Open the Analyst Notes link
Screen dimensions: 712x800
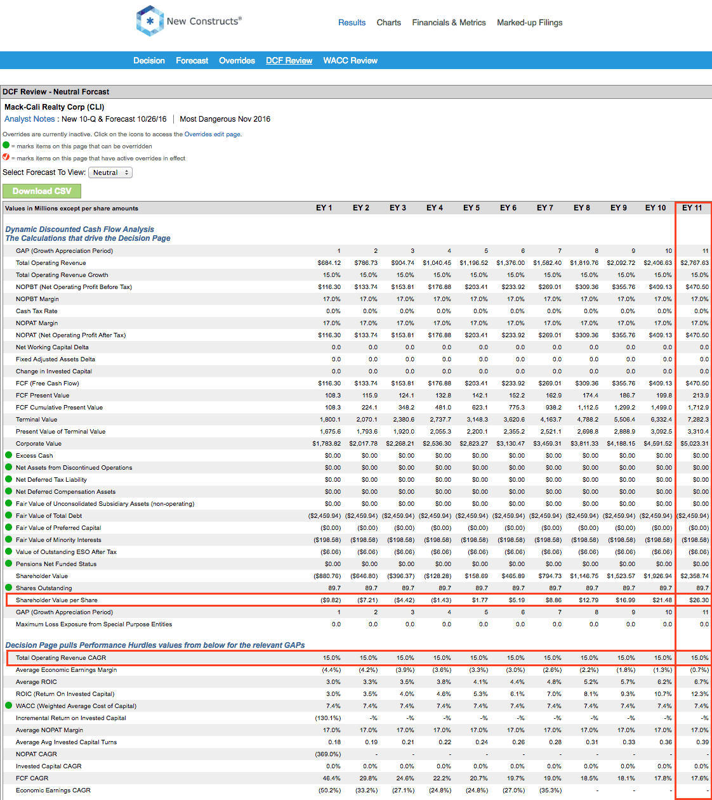coord(30,119)
